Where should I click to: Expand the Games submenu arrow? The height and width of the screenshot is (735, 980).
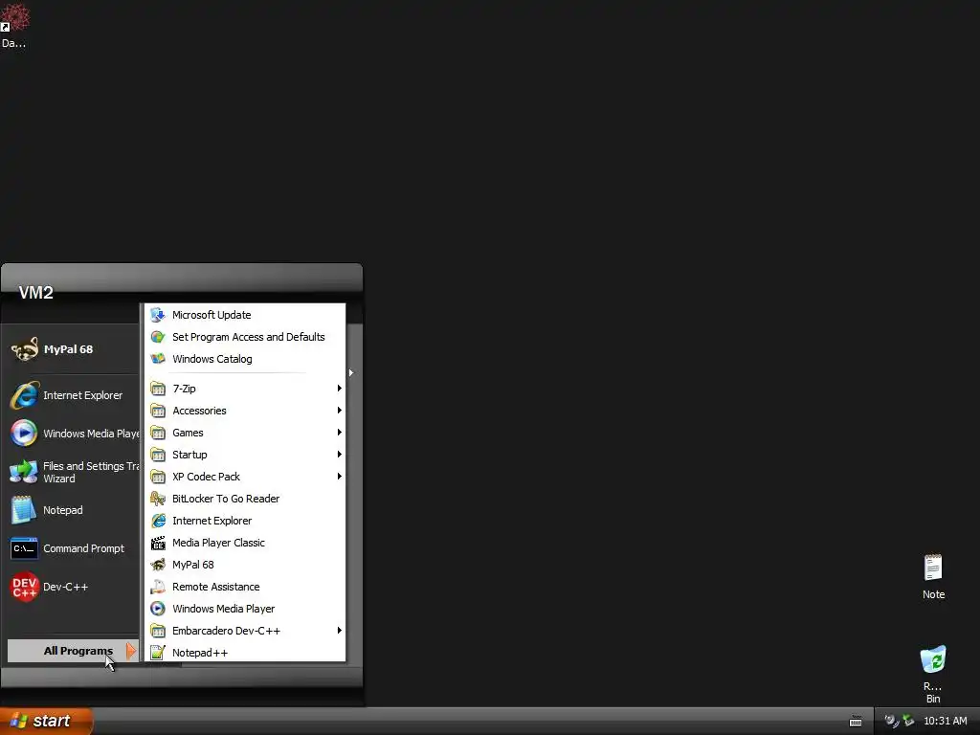[340, 433]
